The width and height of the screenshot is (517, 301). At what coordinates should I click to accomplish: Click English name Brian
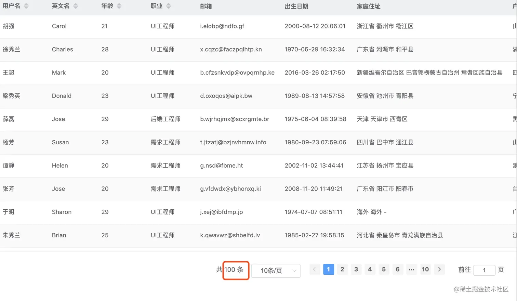[59, 235]
